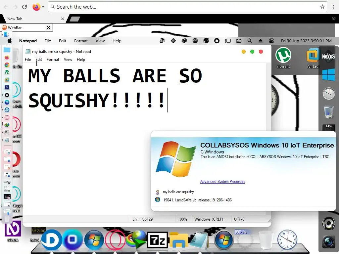This screenshot has width=339, height=254.
Task: Launch Chrome from the left dock
Action: [7, 65]
